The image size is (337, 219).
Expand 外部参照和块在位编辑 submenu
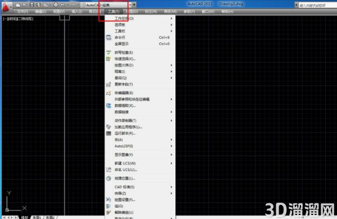coord(140,99)
